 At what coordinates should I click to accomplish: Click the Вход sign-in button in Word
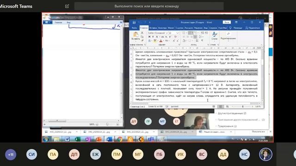click(x=227, y=22)
